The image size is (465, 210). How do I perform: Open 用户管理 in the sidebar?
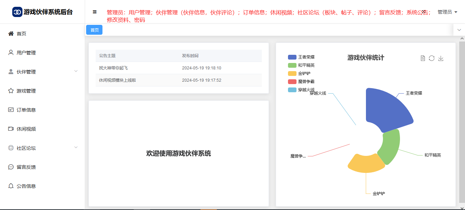click(26, 53)
